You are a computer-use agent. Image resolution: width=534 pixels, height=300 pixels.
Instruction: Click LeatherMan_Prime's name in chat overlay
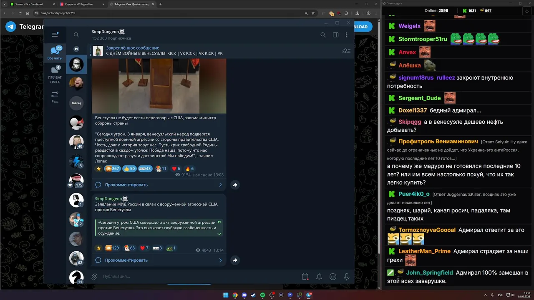[424, 251]
